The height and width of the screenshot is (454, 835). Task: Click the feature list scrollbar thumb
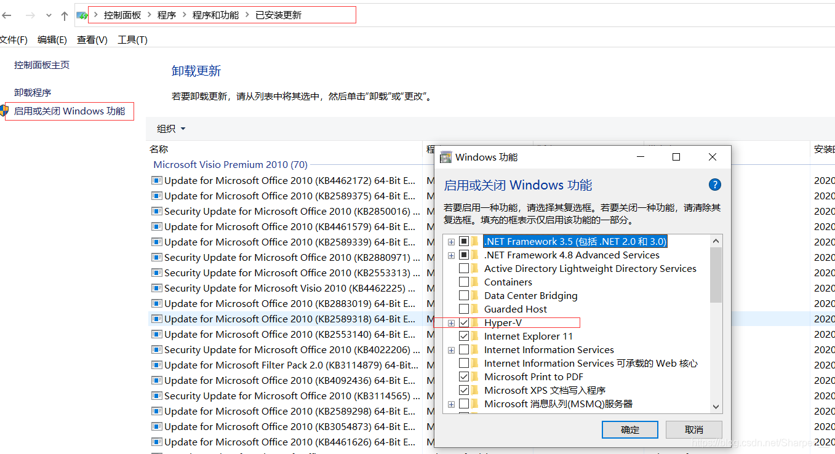point(716,274)
